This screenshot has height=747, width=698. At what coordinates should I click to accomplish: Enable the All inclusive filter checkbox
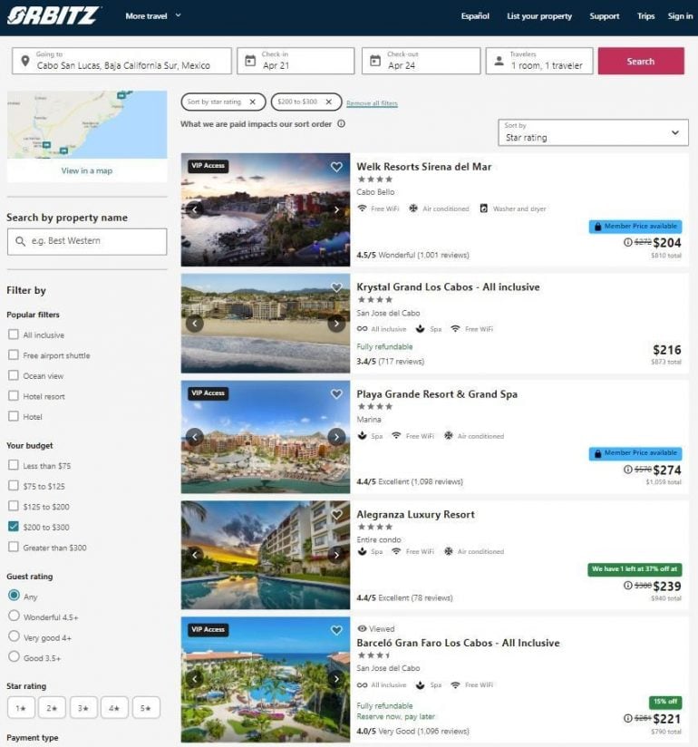14,335
